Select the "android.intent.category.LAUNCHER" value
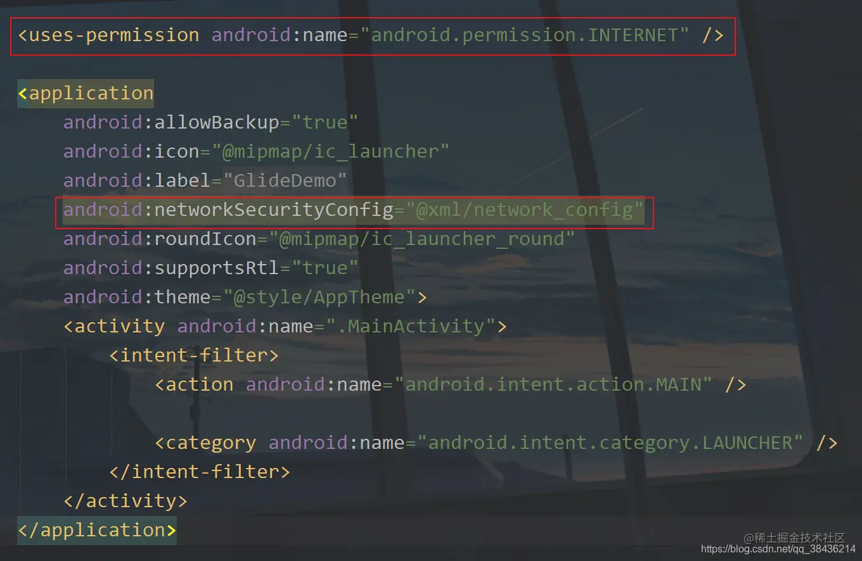The image size is (862, 561). click(610, 443)
